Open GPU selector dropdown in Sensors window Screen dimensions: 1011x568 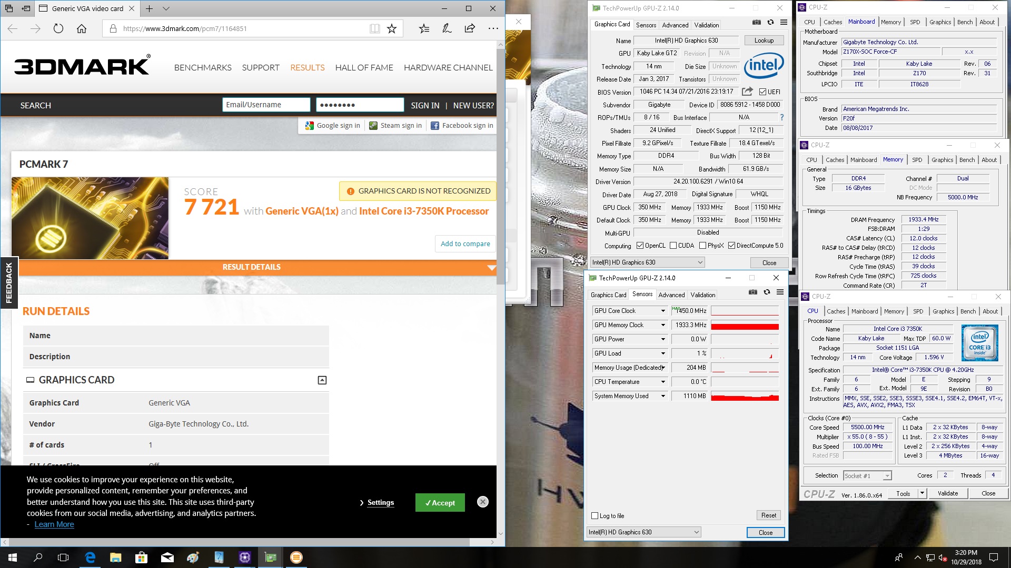pos(643,532)
